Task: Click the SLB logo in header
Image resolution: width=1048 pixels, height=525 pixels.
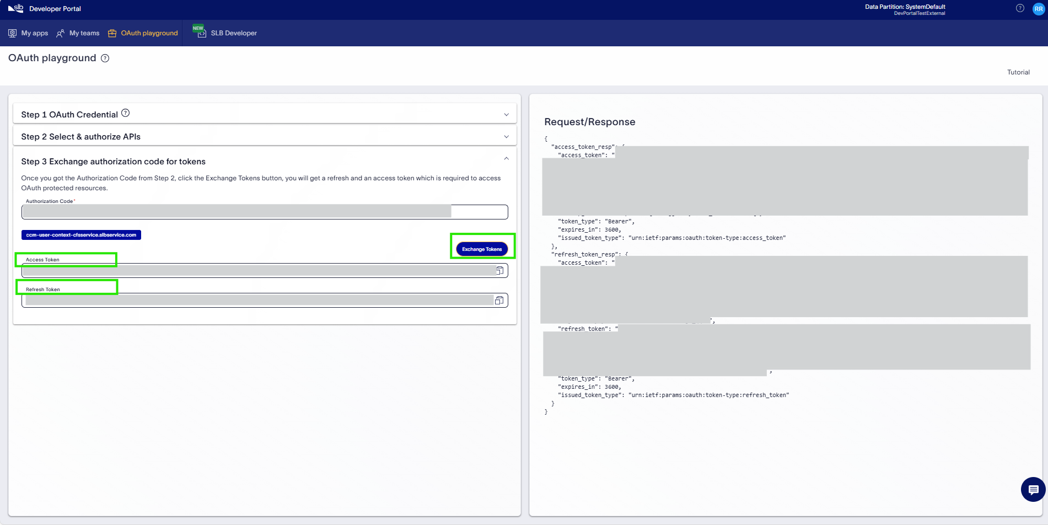Action: (x=15, y=8)
